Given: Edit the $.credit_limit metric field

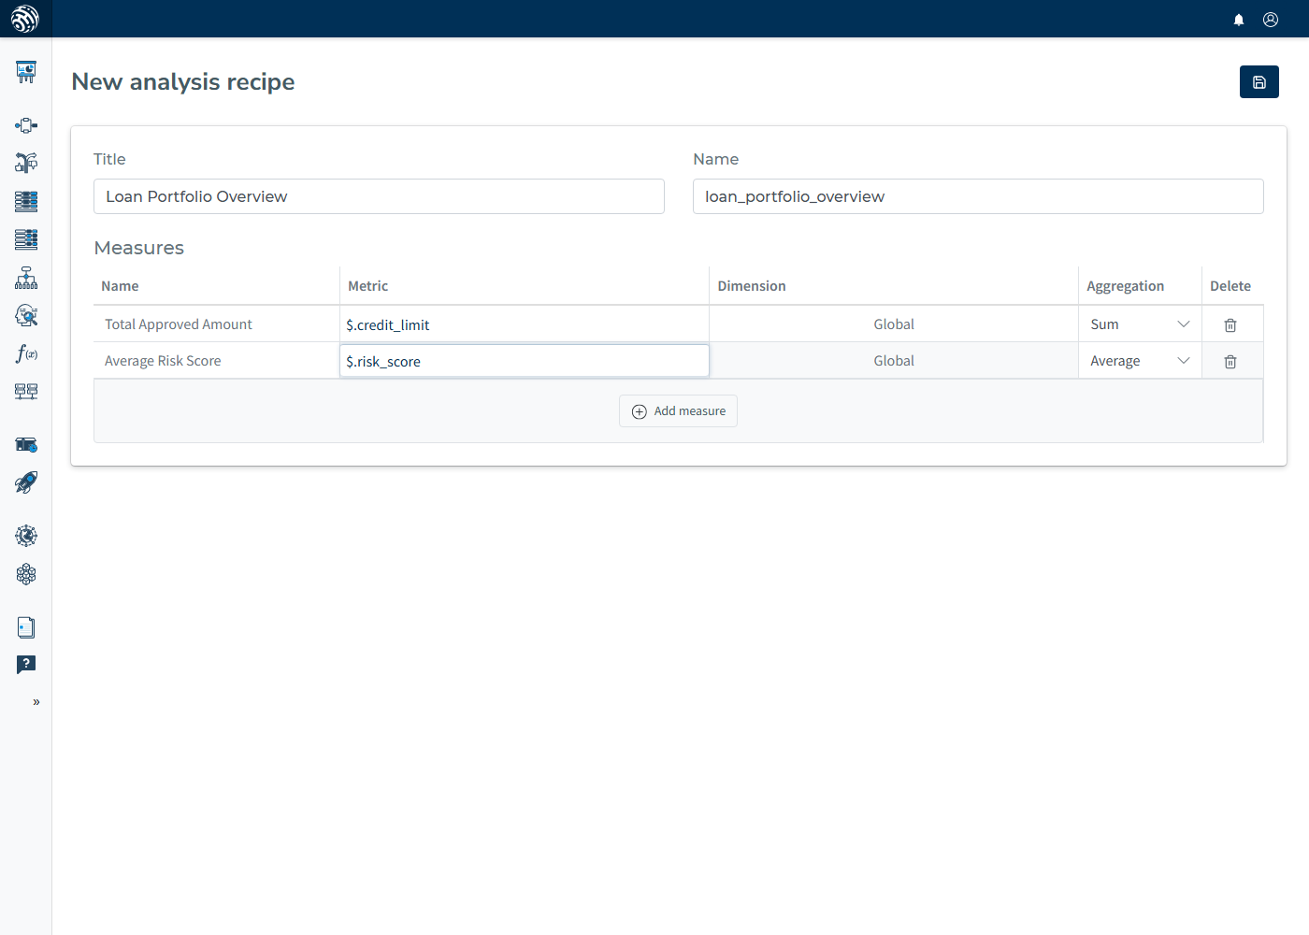Looking at the screenshot, I should (525, 324).
